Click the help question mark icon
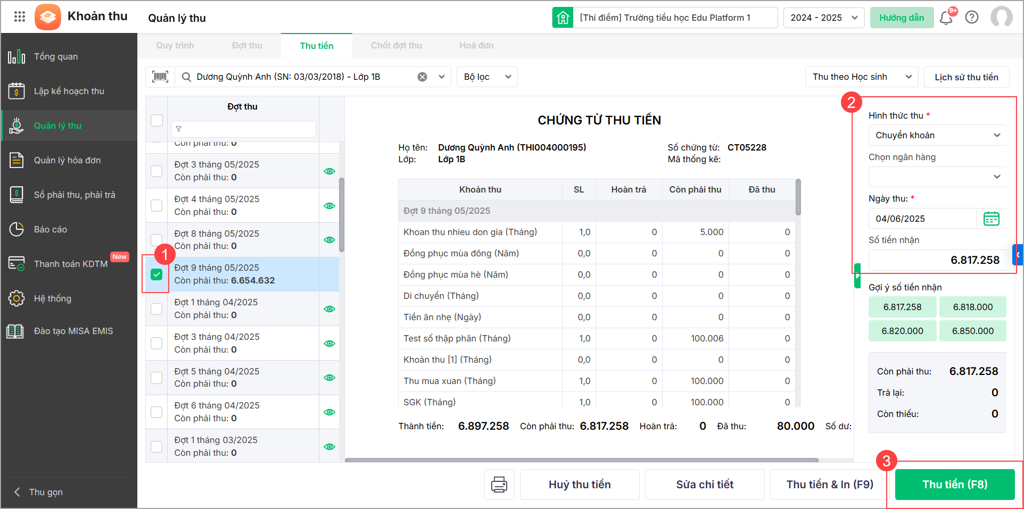Viewport: 1024px width, 509px height. point(972,18)
